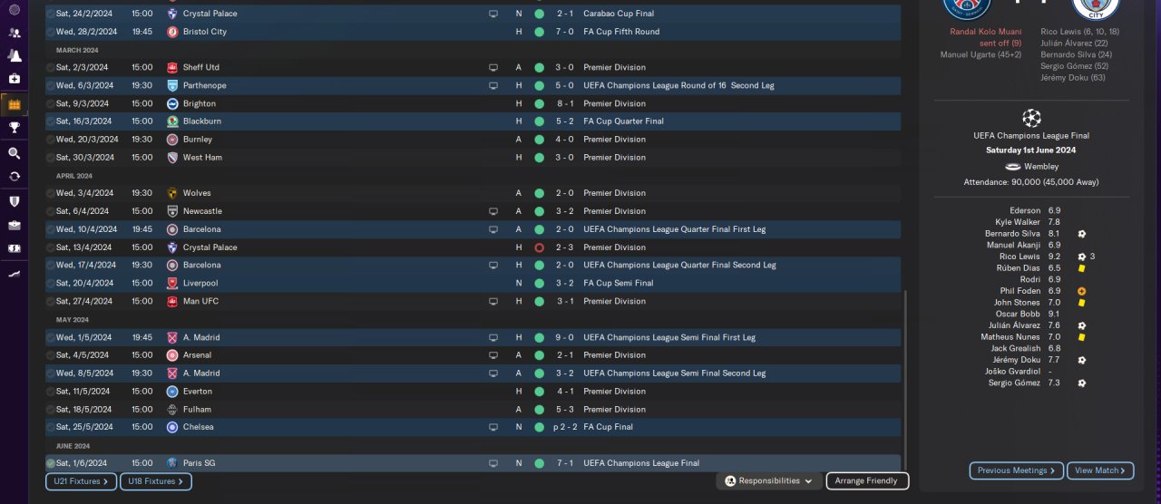
Task: Select Ederson in player ratings list
Action: (1025, 210)
